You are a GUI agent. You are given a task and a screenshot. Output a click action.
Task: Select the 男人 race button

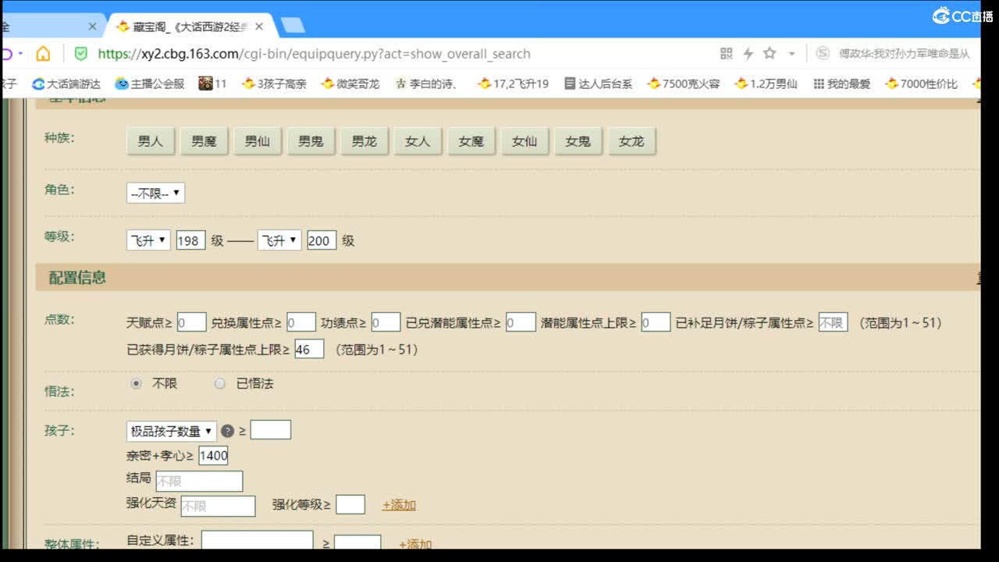[x=151, y=142]
